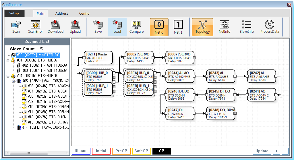The image size is (294, 160).
Task: Save the configuration with the Save icon
Action: 98,27
